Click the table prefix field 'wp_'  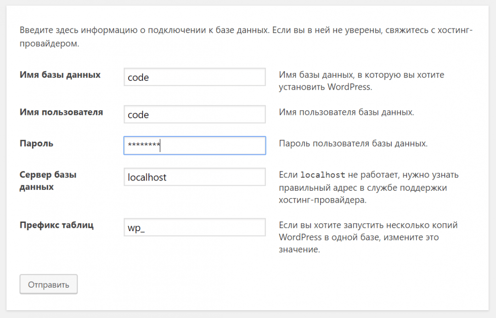click(195, 227)
